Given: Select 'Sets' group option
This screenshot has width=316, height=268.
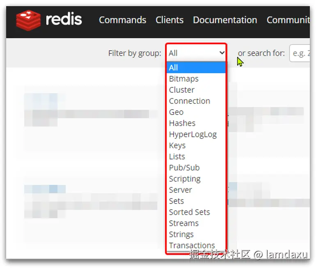Looking at the screenshot, I should [x=196, y=201].
